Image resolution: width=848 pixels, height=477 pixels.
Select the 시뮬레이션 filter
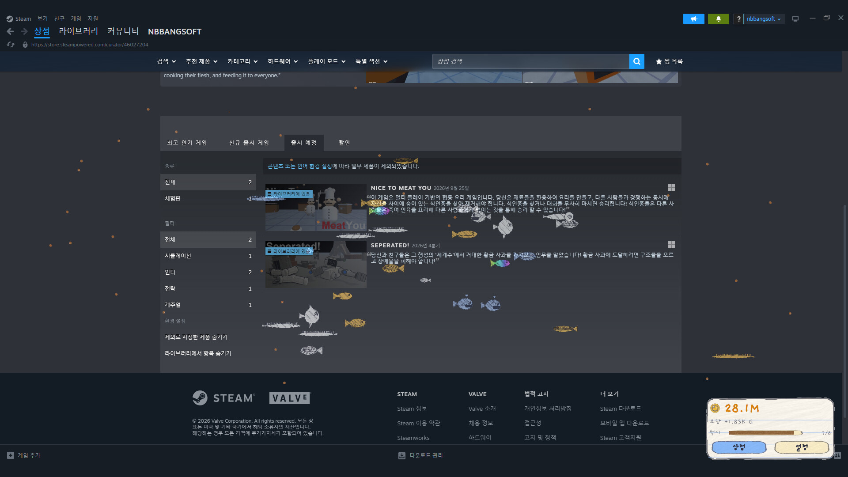pyautogui.click(x=208, y=256)
